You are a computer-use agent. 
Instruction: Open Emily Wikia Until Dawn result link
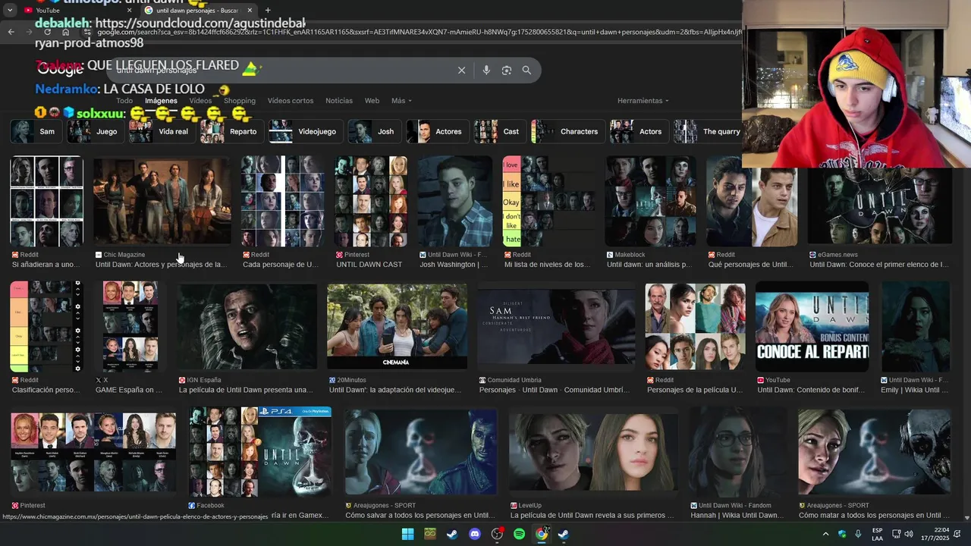click(914, 390)
